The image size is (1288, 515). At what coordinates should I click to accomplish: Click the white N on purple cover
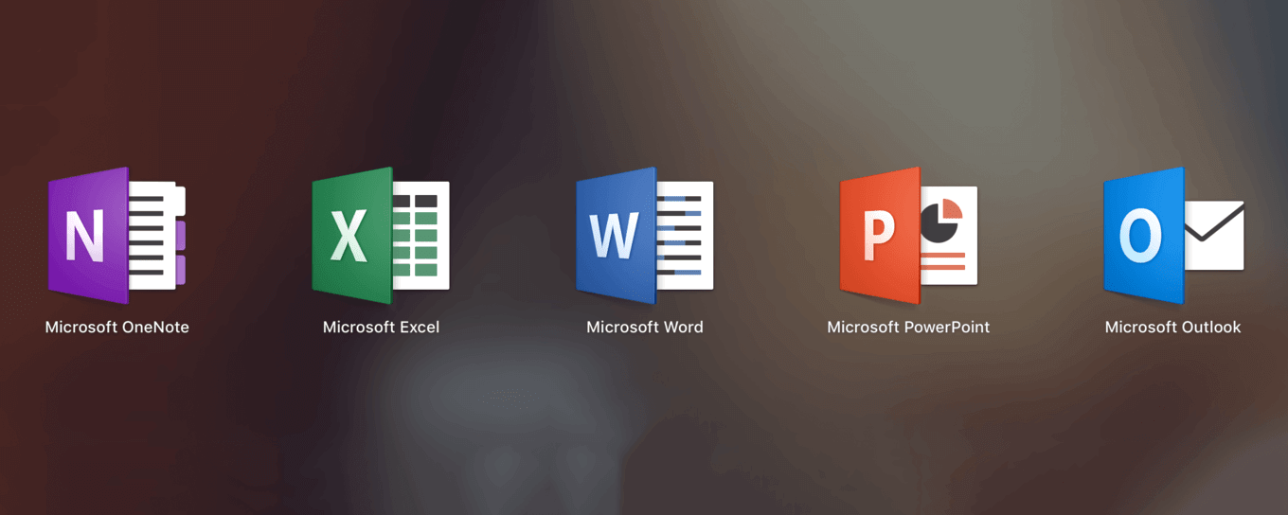pyautogui.click(x=84, y=236)
